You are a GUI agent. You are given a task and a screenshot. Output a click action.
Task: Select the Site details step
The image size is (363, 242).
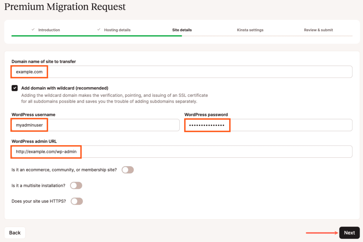182,30
